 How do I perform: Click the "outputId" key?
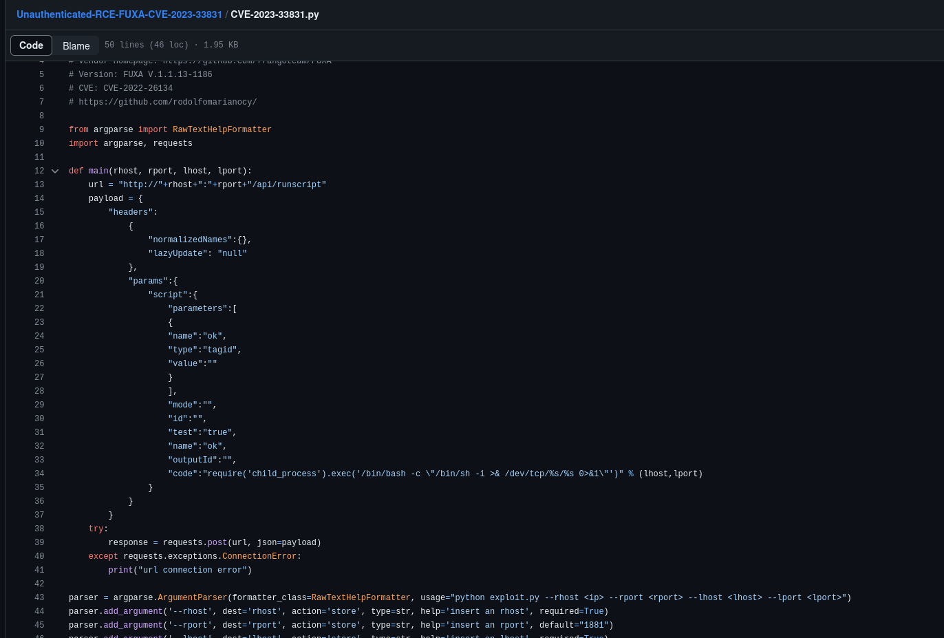pyautogui.click(x=193, y=460)
